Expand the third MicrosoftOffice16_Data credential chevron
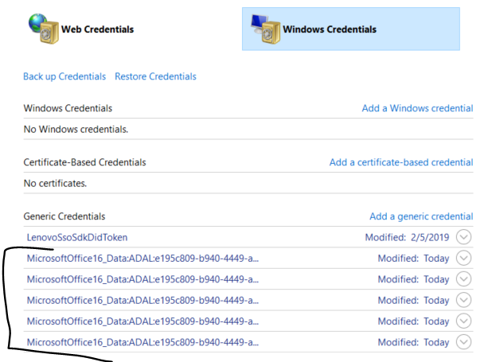The image size is (492, 362). (464, 300)
